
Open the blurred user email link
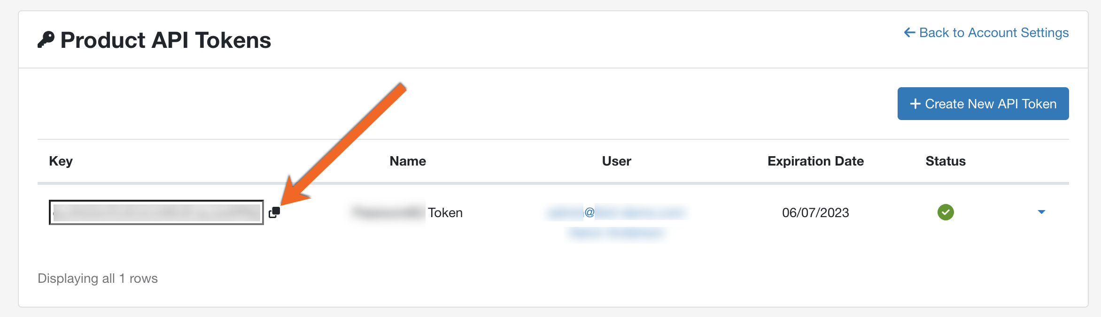pyautogui.click(x=616, y=212)
